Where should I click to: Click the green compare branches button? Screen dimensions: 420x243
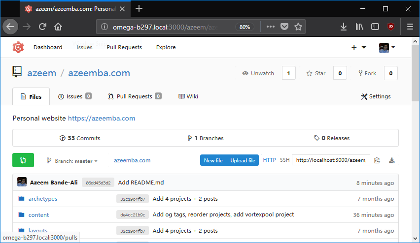coord(23,160)
